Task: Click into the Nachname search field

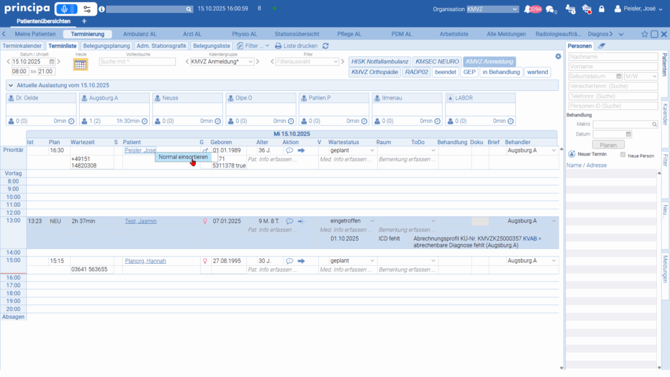Action: (x=612, y=57)
